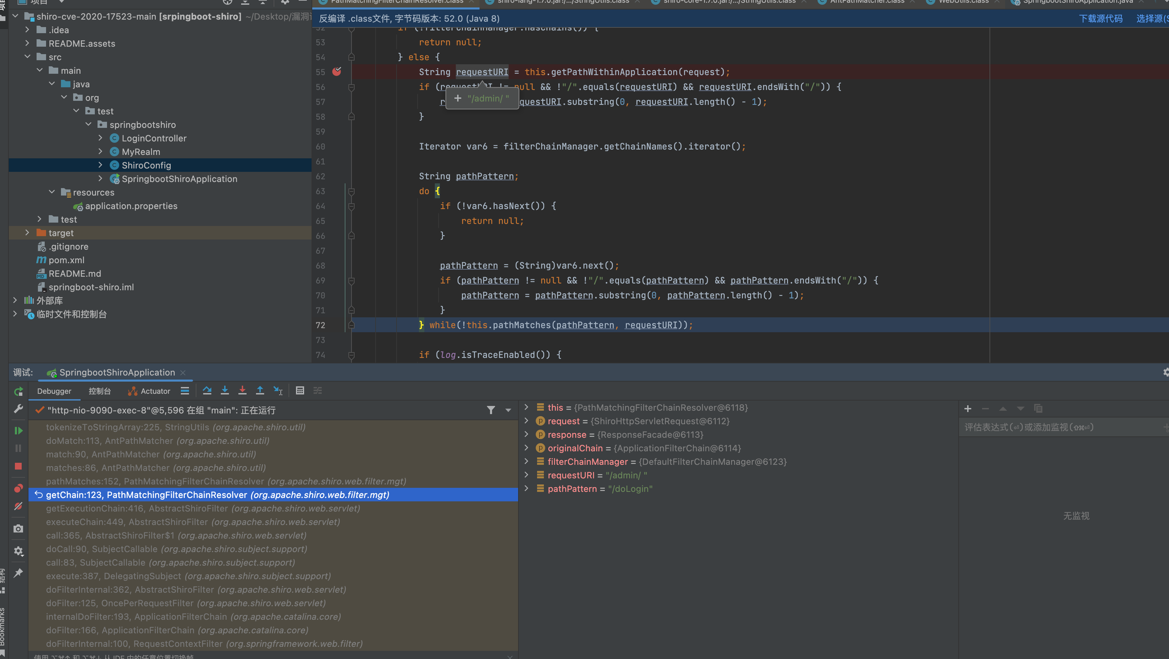The height and width of the screenshot is (659, 1169).
Task: Open the WebUtils.class editor tab
Action: (963, 2)
